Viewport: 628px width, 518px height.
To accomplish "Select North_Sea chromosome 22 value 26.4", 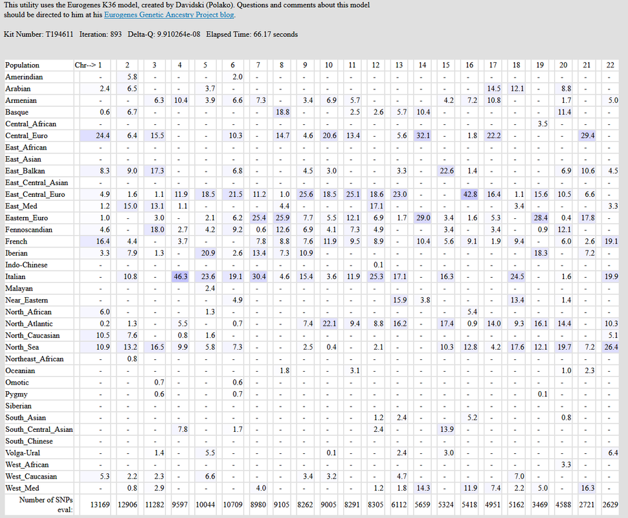I will coord(611,347).
